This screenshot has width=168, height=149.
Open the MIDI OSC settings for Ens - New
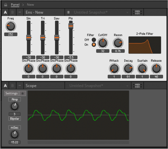pos(137,12)
